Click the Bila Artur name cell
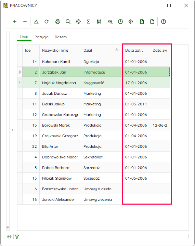Screen dimensions: 195x246 (60, 146)
